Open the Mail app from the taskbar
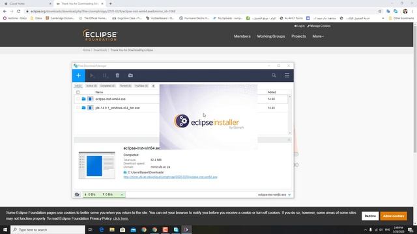417x234 pixels. [133, 229]
